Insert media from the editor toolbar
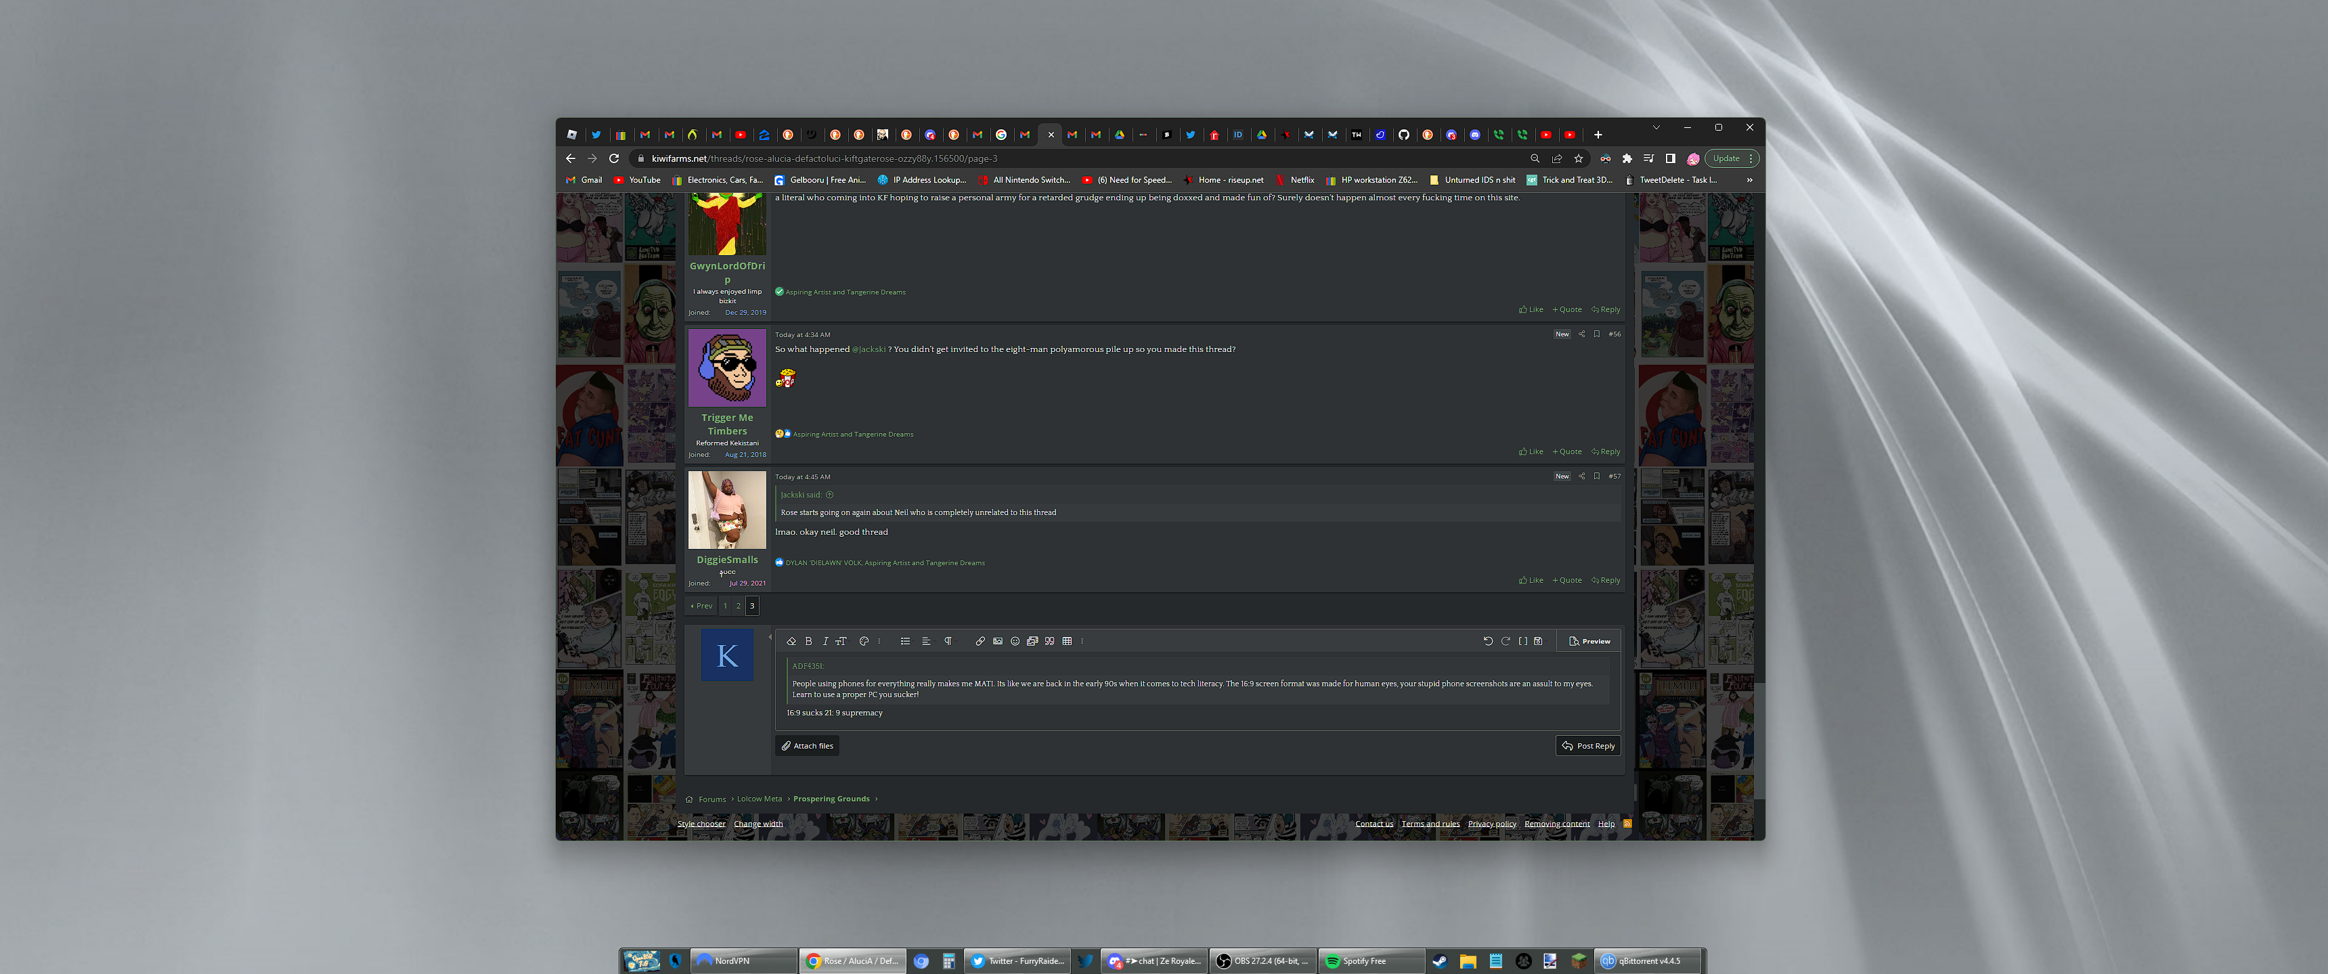Viewport: 2328px width, 974px height. pos(1032,642)
